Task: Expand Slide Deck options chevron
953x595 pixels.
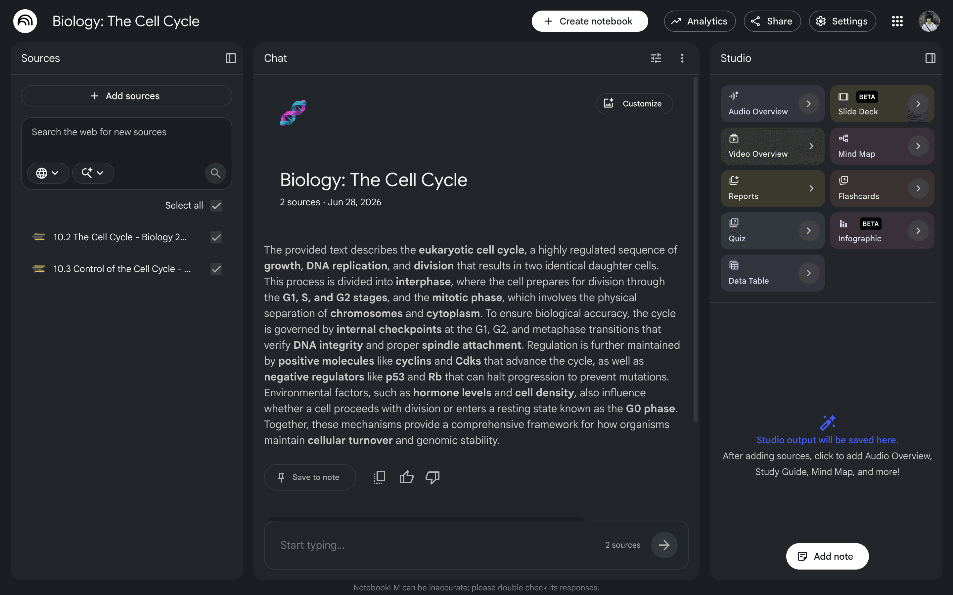Action: (x=918, y=104)
